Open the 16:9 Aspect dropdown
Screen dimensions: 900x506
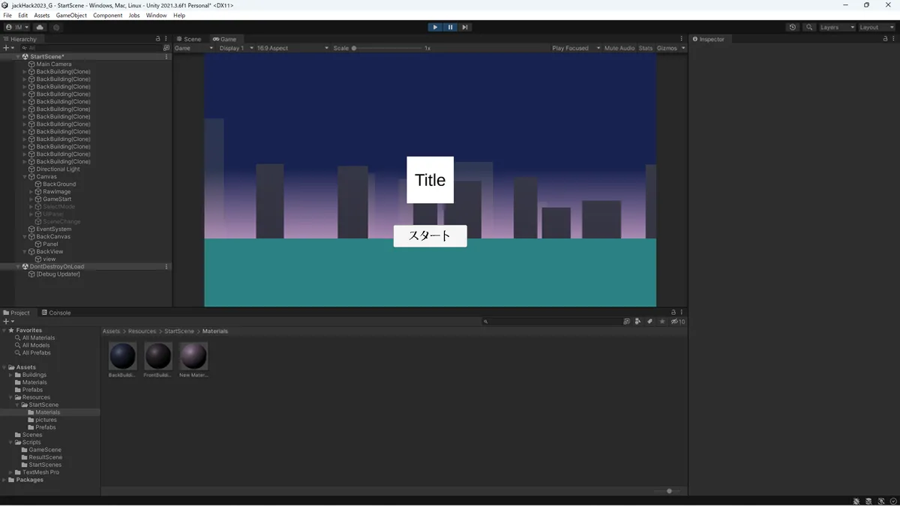[x=292, y=48]
